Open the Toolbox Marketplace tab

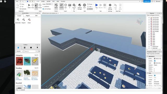tap(18, 48)
